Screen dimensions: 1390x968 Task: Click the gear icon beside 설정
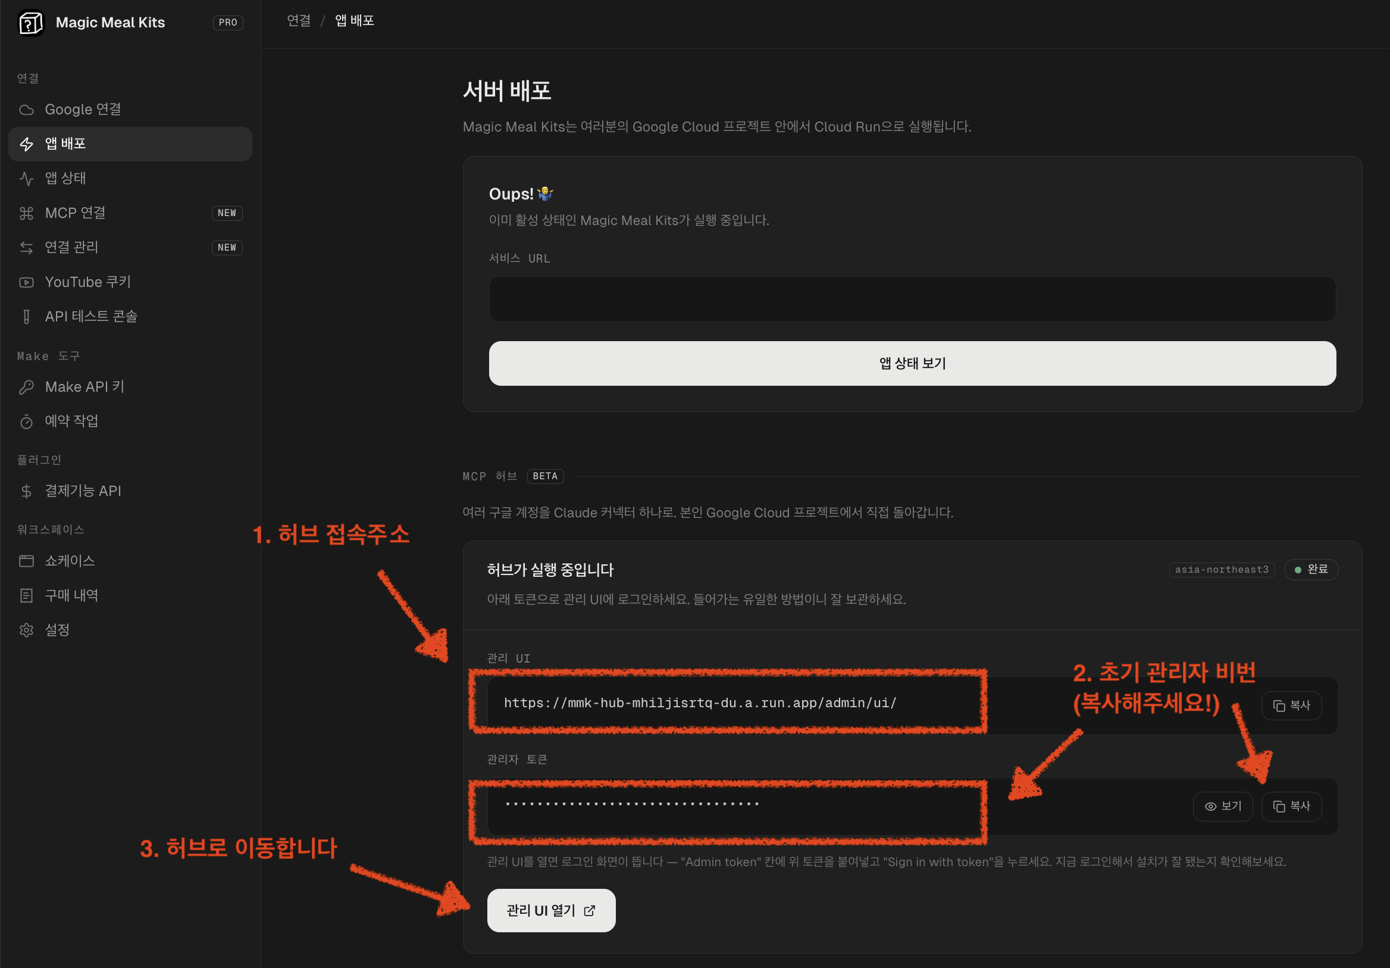(26, 630)
